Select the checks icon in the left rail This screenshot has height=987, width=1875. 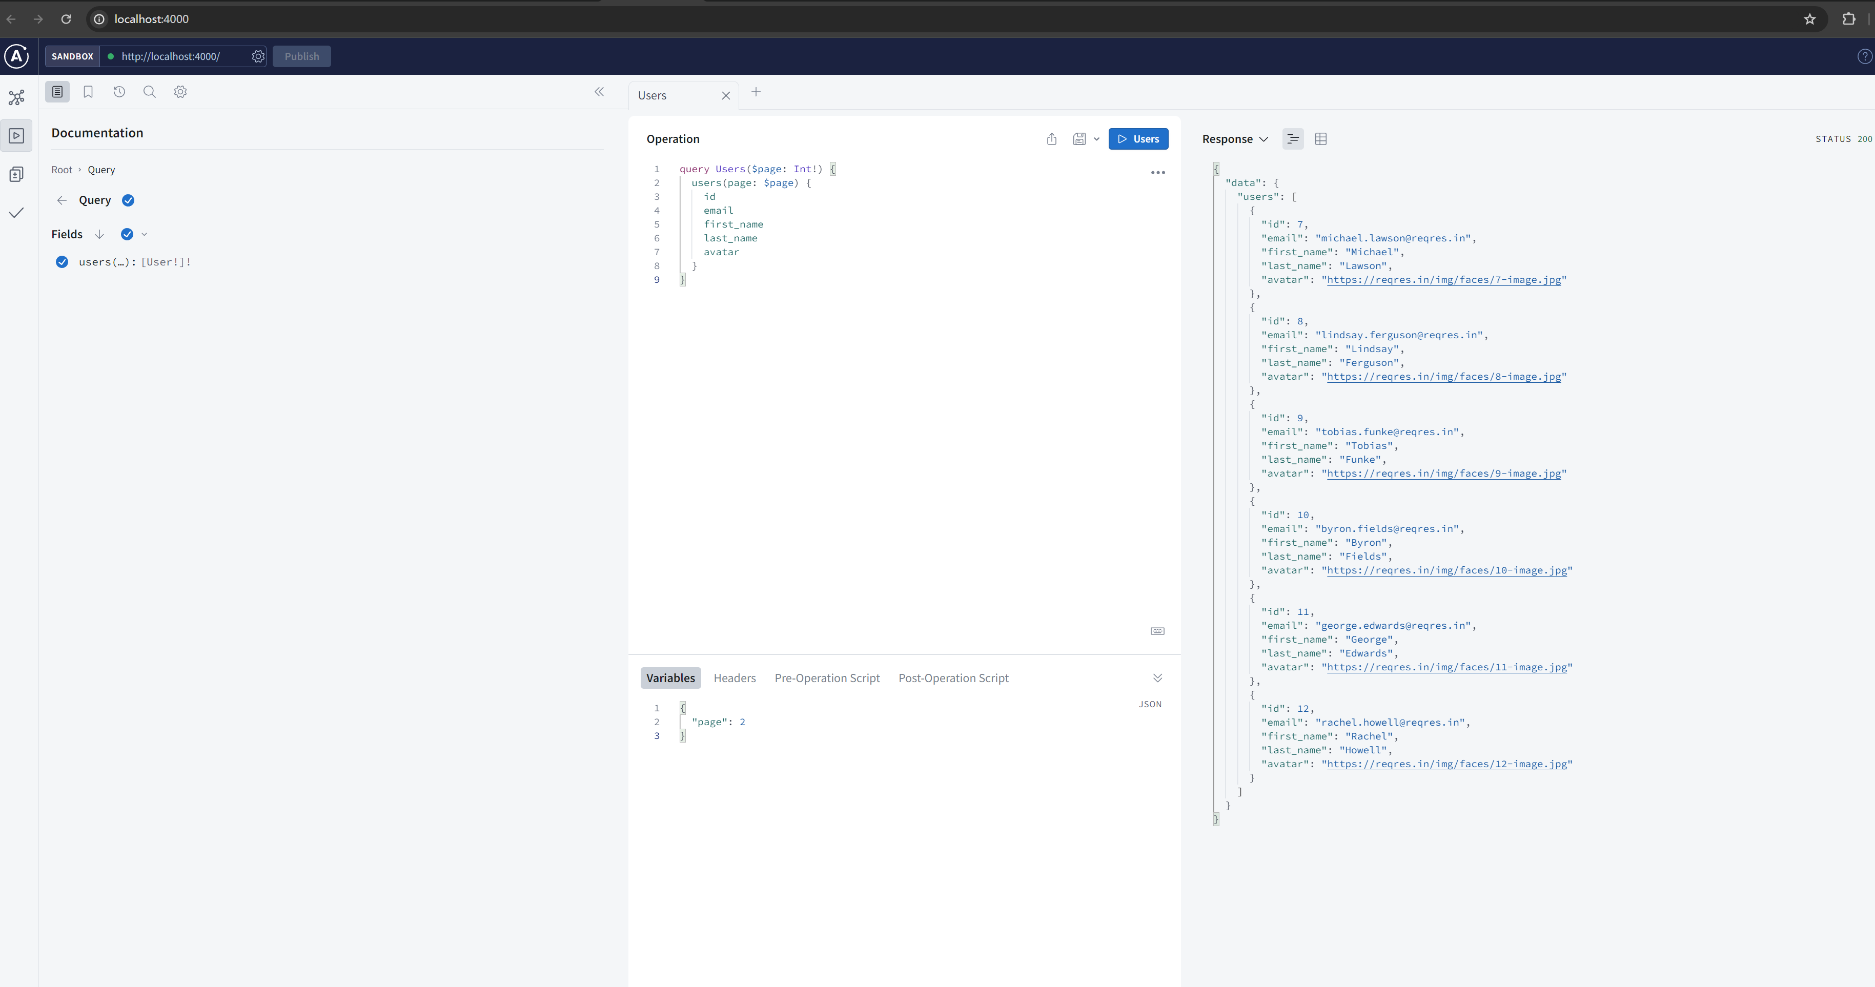pos(16,213)
